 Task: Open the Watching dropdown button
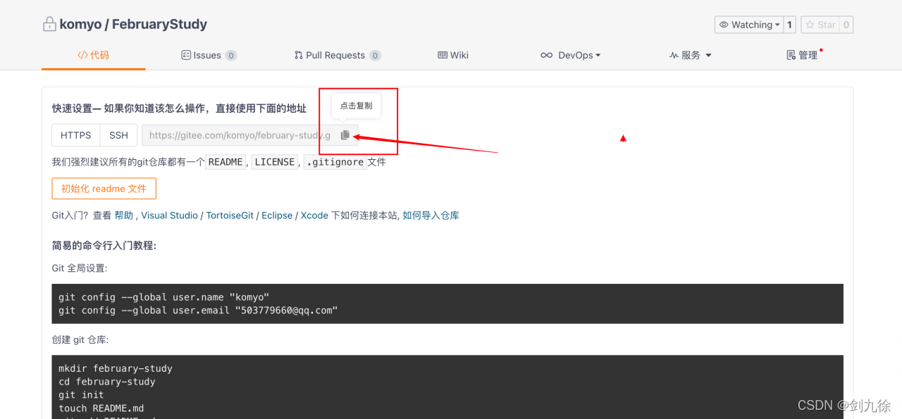coord(749,25)
